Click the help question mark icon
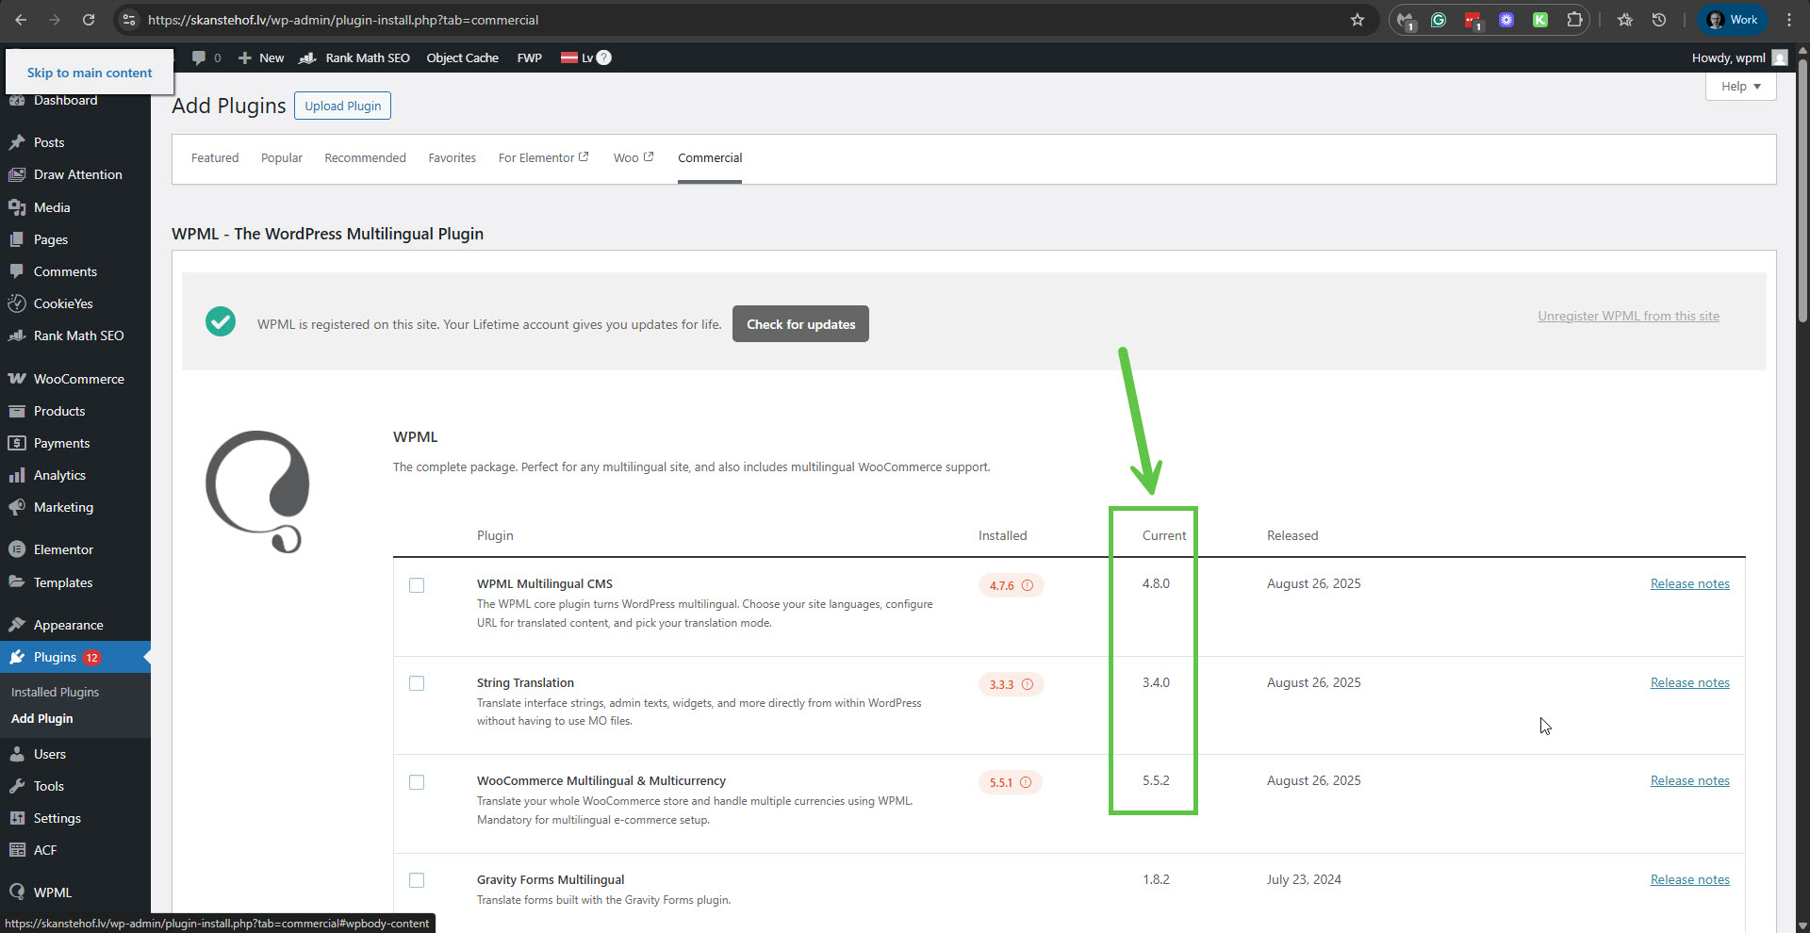The height and width of the screenshot is (933, 1810). click(x=604, y=57)
